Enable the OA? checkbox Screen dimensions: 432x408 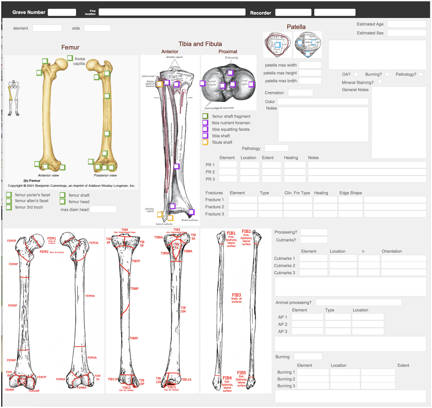pyautogui.click(x=356, y=74)
